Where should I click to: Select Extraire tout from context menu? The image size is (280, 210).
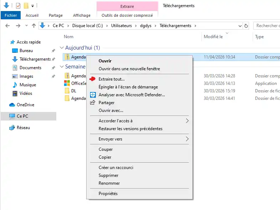tap(112, 79)
